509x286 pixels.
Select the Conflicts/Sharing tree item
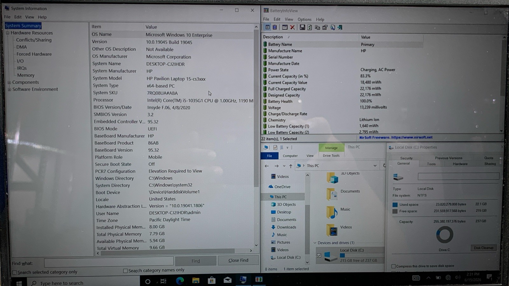point(34,40)
